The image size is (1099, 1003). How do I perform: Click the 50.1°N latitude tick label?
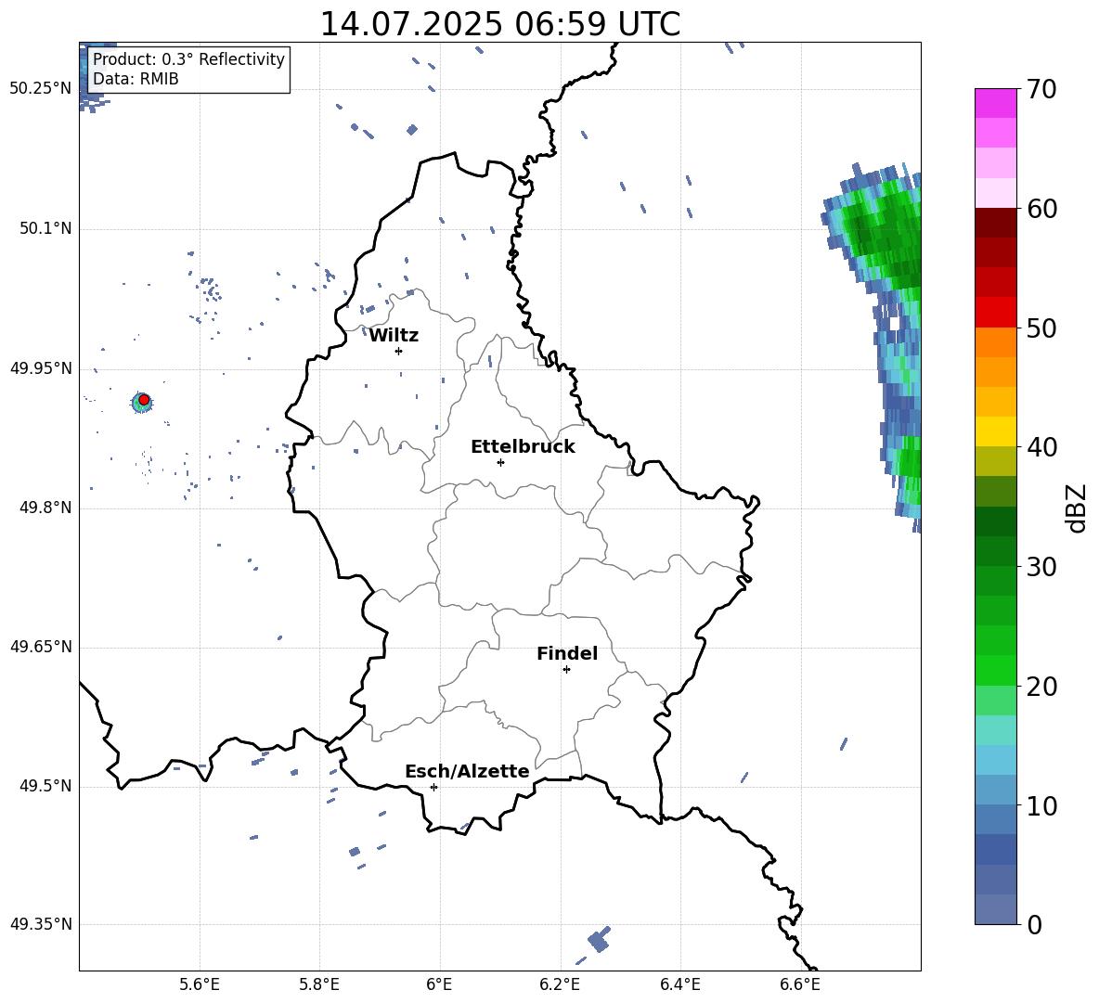[x=45, y=229]
